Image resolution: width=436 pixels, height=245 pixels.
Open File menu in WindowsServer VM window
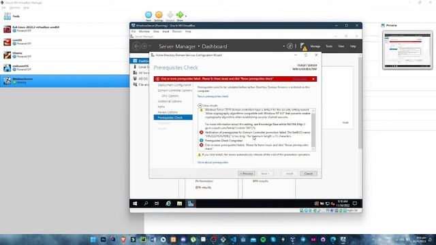[134, 31]
